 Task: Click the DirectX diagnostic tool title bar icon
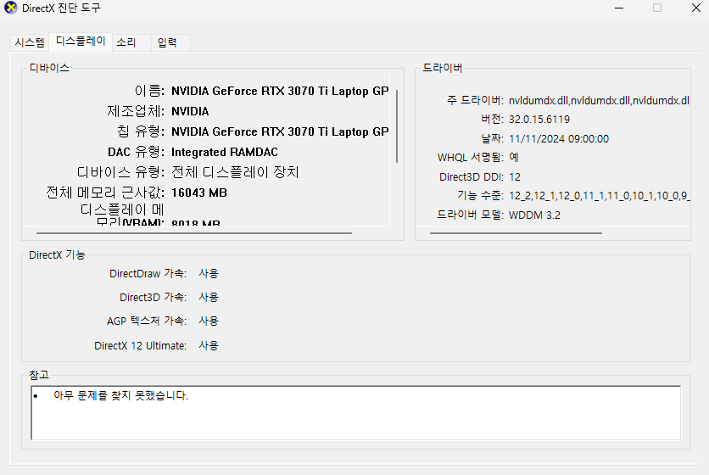(x=10, y=8)
